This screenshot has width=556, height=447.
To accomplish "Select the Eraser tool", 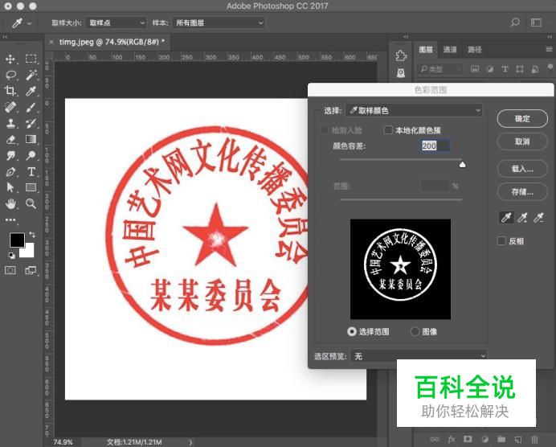I will (x=10, y=139).
